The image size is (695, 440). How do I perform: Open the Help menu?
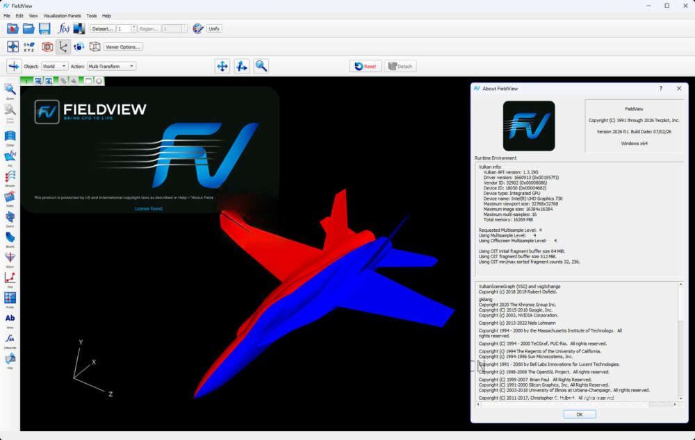click(x=106, y=15)
